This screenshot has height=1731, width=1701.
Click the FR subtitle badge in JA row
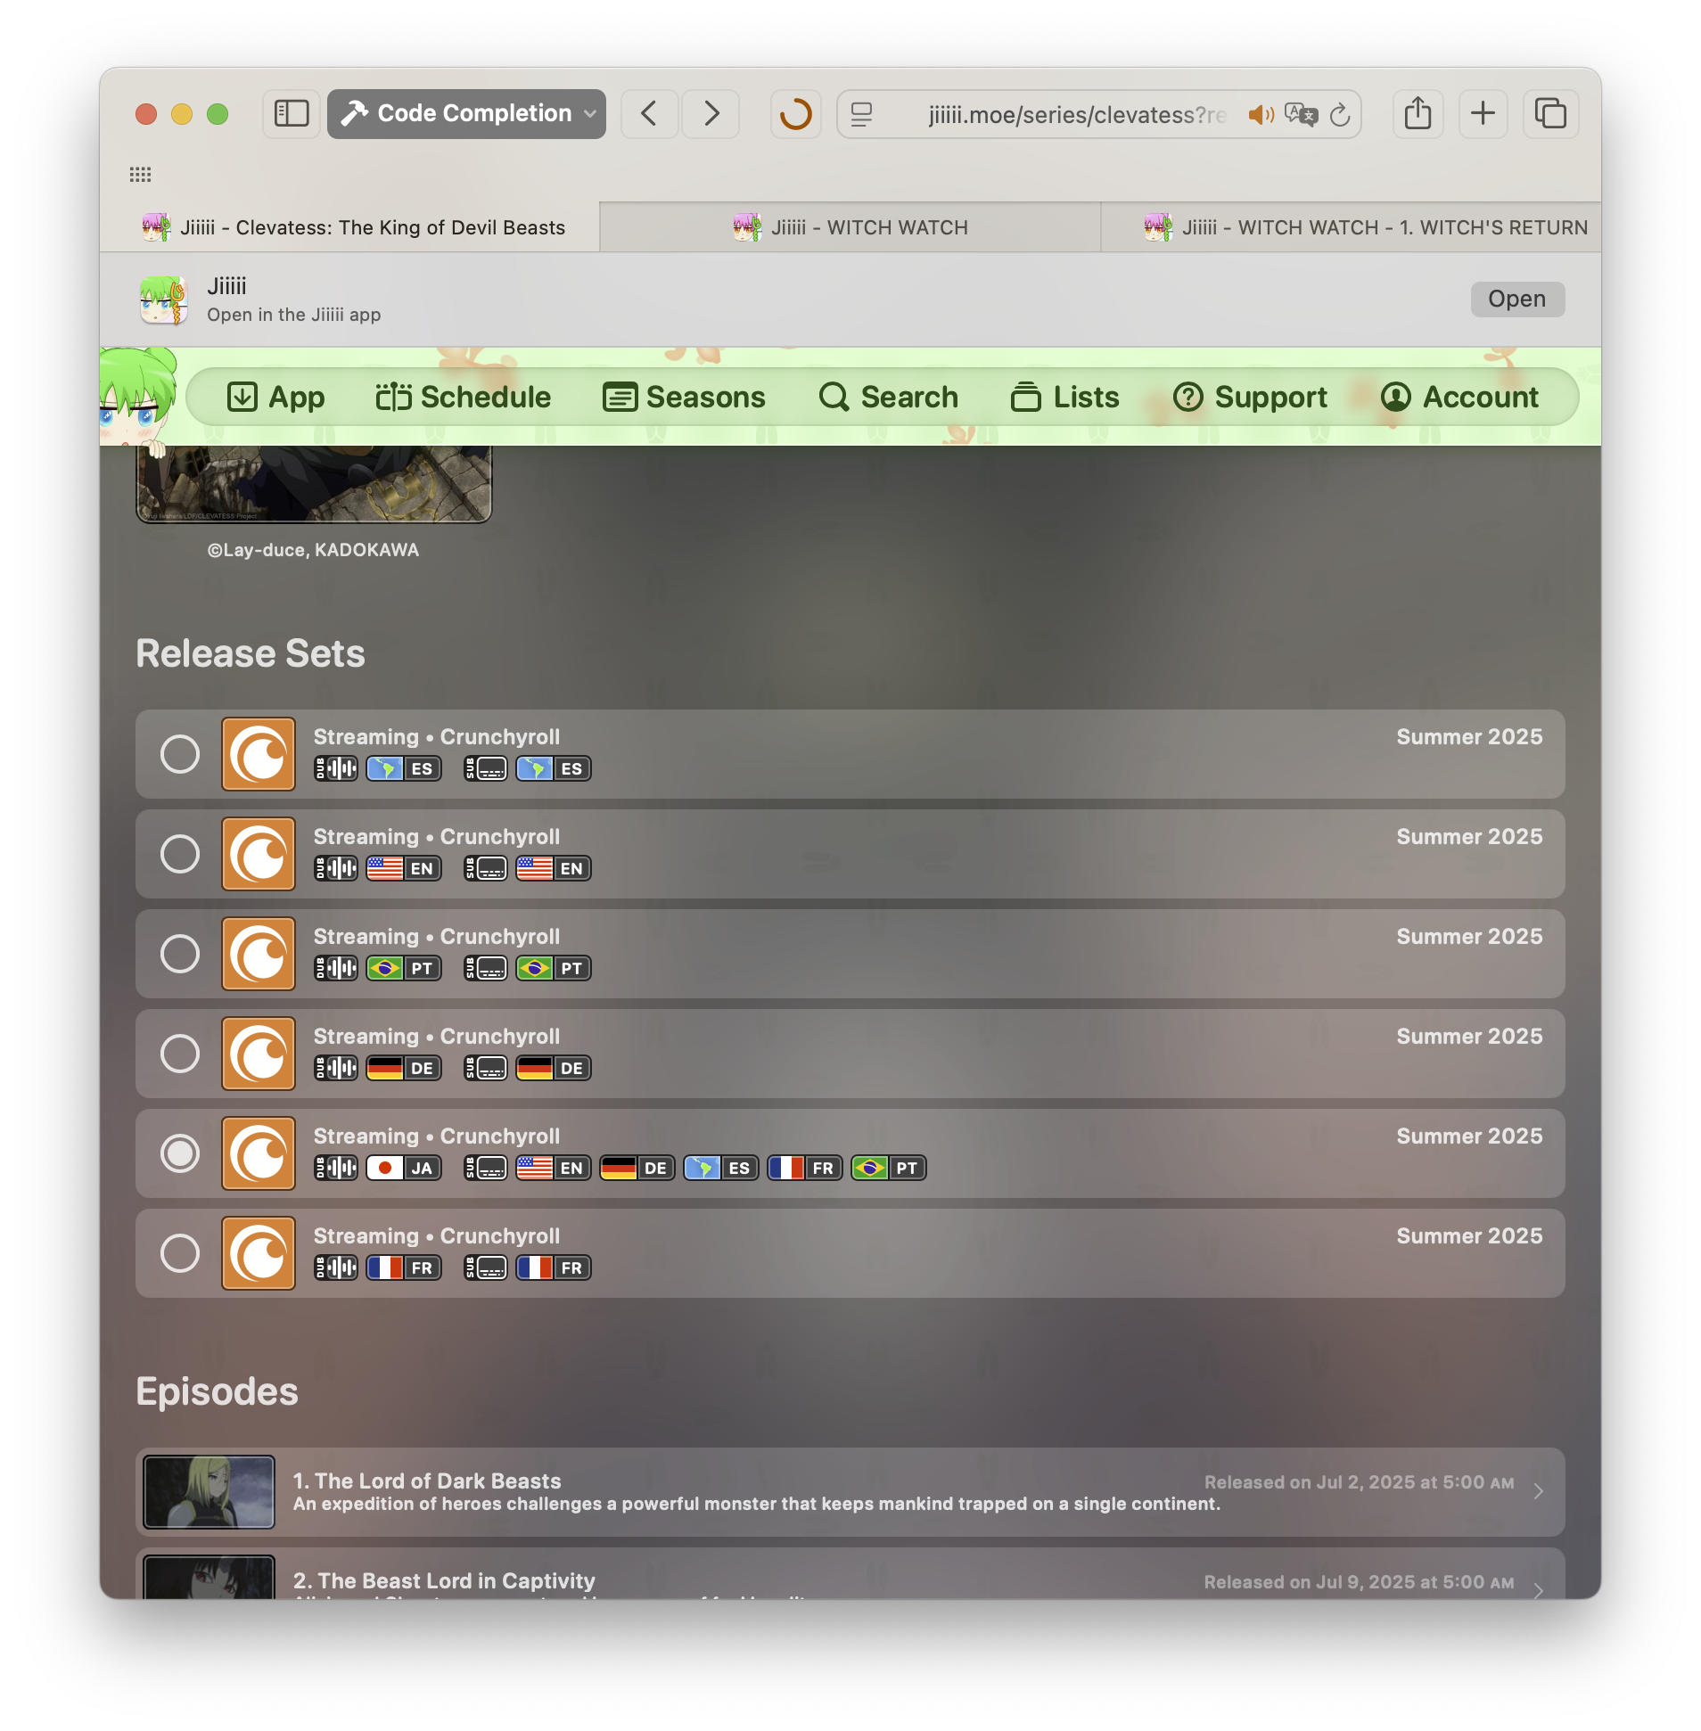[x=805, y=1169]
